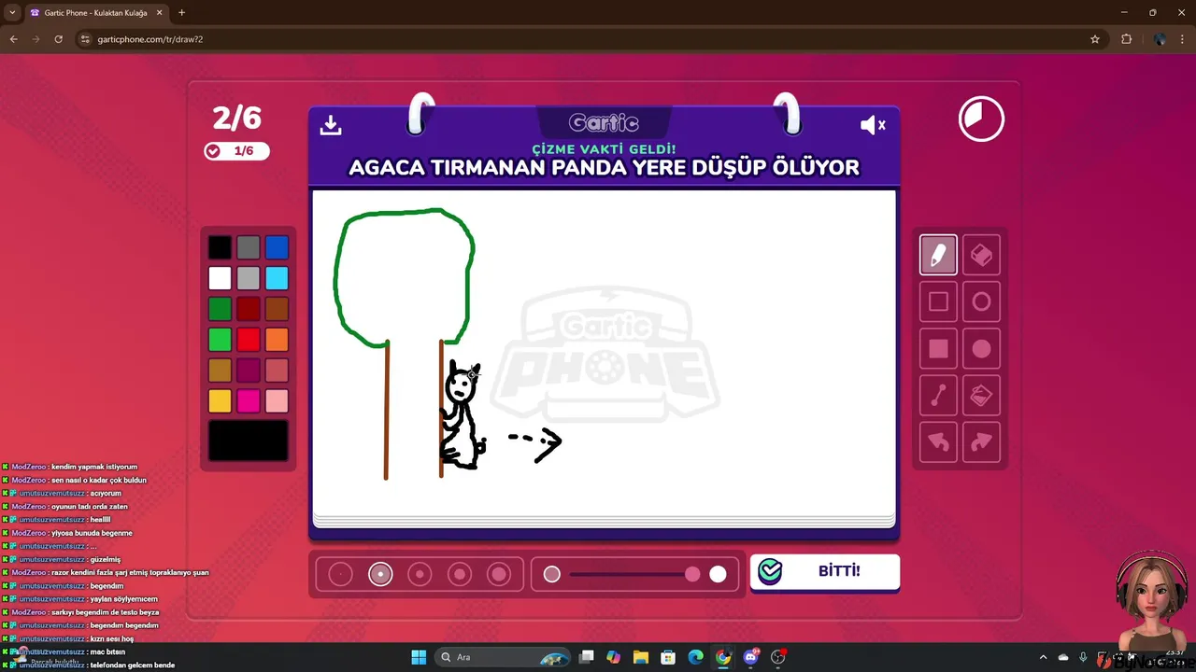This screenshot has height=672, width=1196.
Task: Pick the white color swatch
Action: click(x=220, y=278)
